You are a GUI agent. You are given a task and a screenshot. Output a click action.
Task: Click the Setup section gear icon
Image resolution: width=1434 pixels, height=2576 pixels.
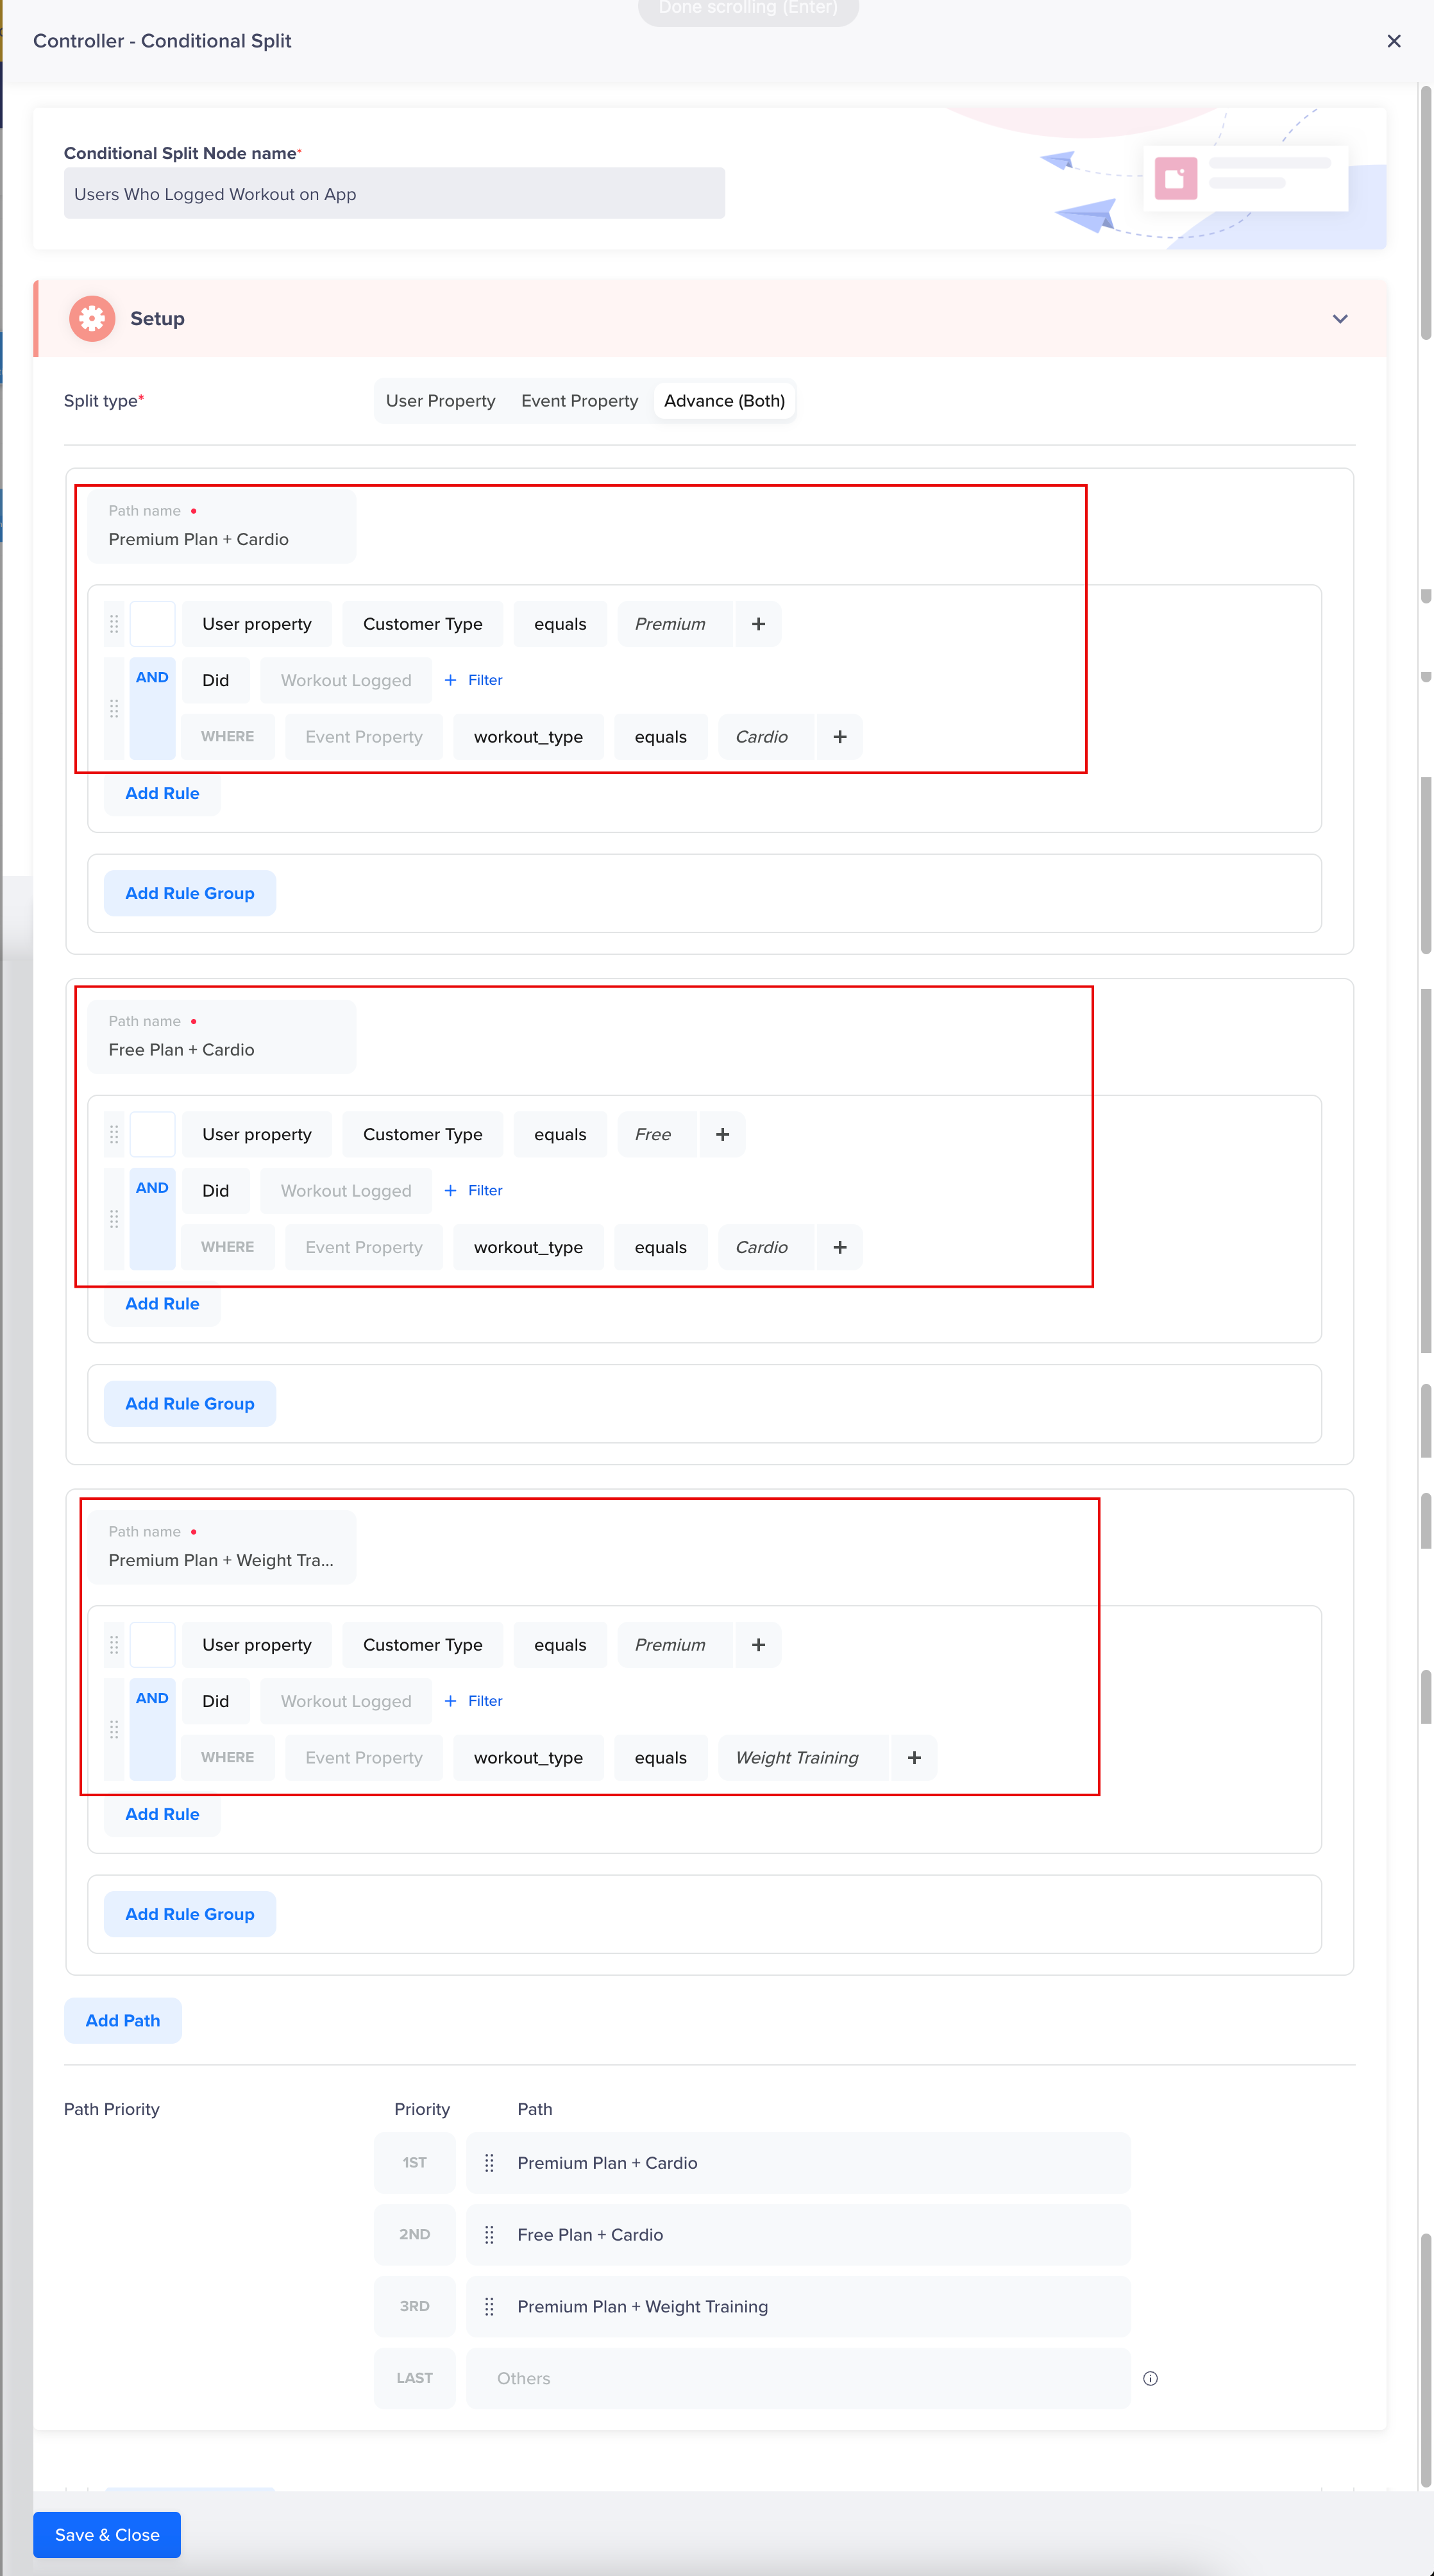pyautogui.click(x=91, y=318)
